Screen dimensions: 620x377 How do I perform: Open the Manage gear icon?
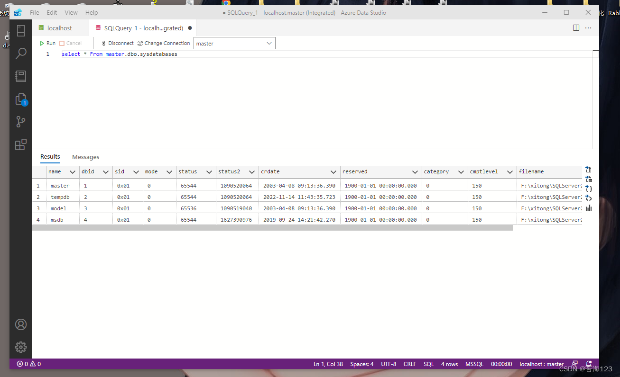pos(21,347)
